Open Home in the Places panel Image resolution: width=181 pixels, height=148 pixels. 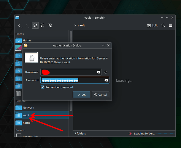point(26,41)
